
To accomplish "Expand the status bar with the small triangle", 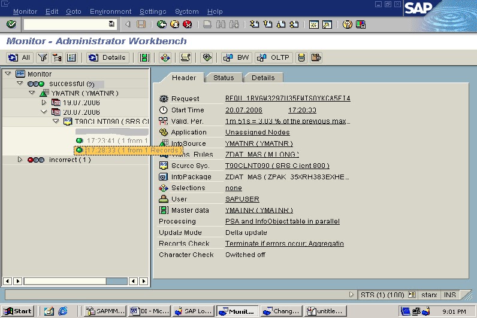I will 351,294.
